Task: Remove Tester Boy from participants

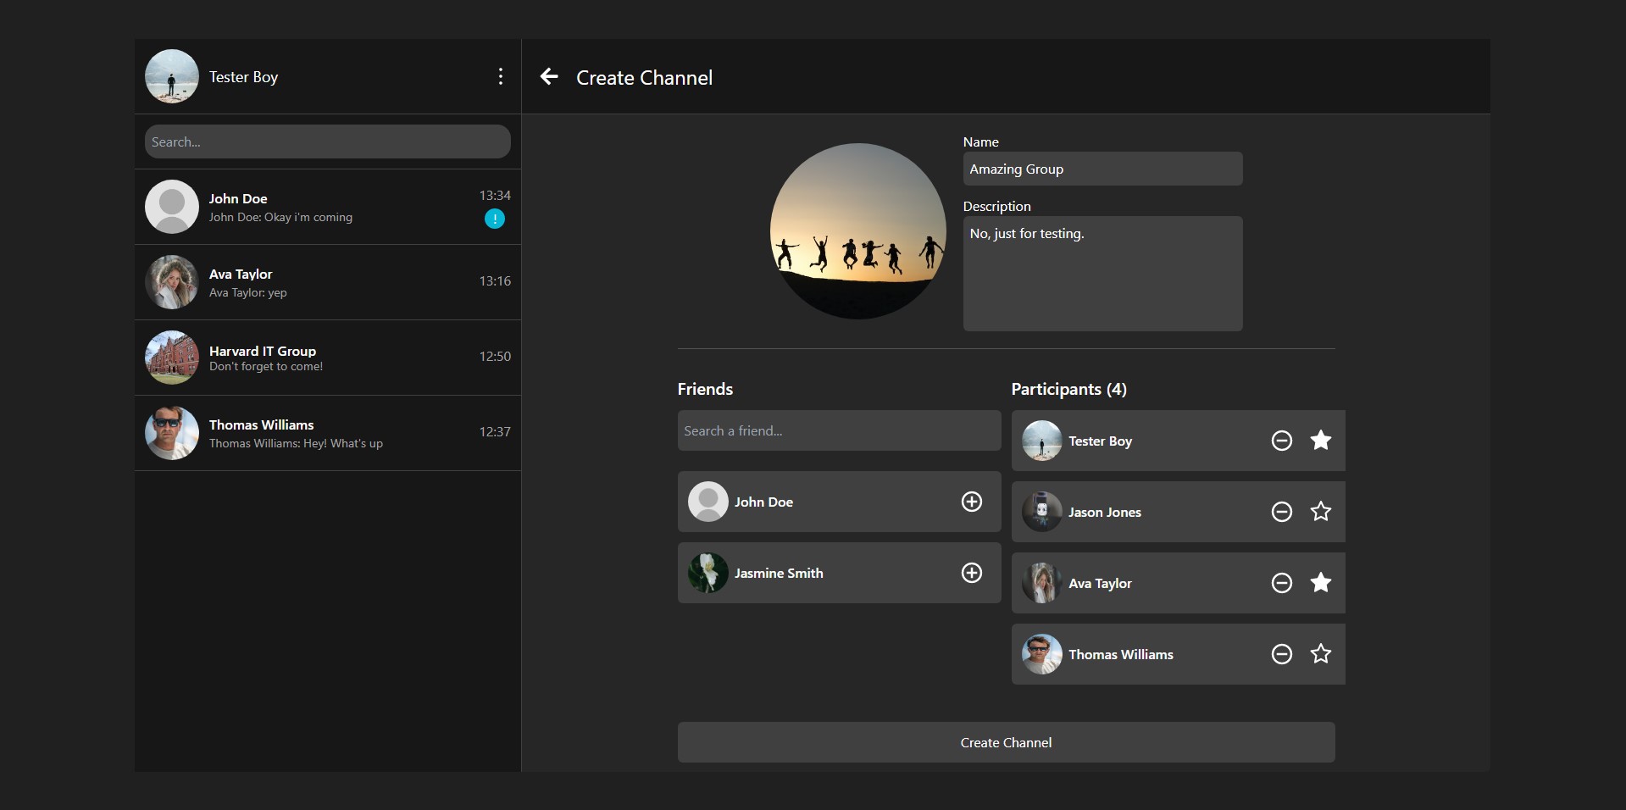Action: coord(1282,441)
